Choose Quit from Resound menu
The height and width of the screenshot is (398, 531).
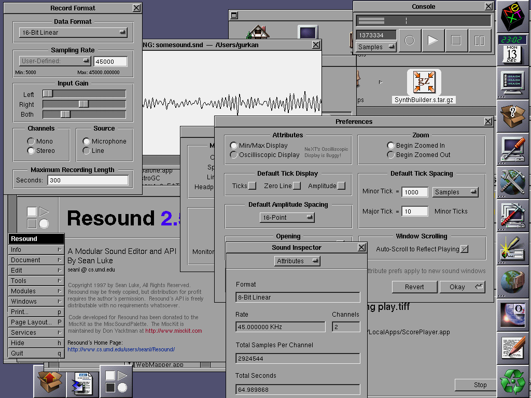(36, 353)
